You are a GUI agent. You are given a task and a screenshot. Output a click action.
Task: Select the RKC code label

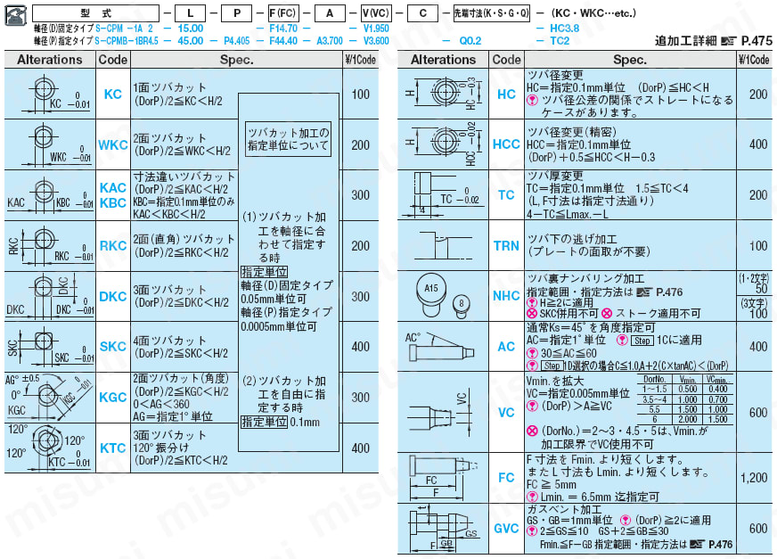point(113,246)
